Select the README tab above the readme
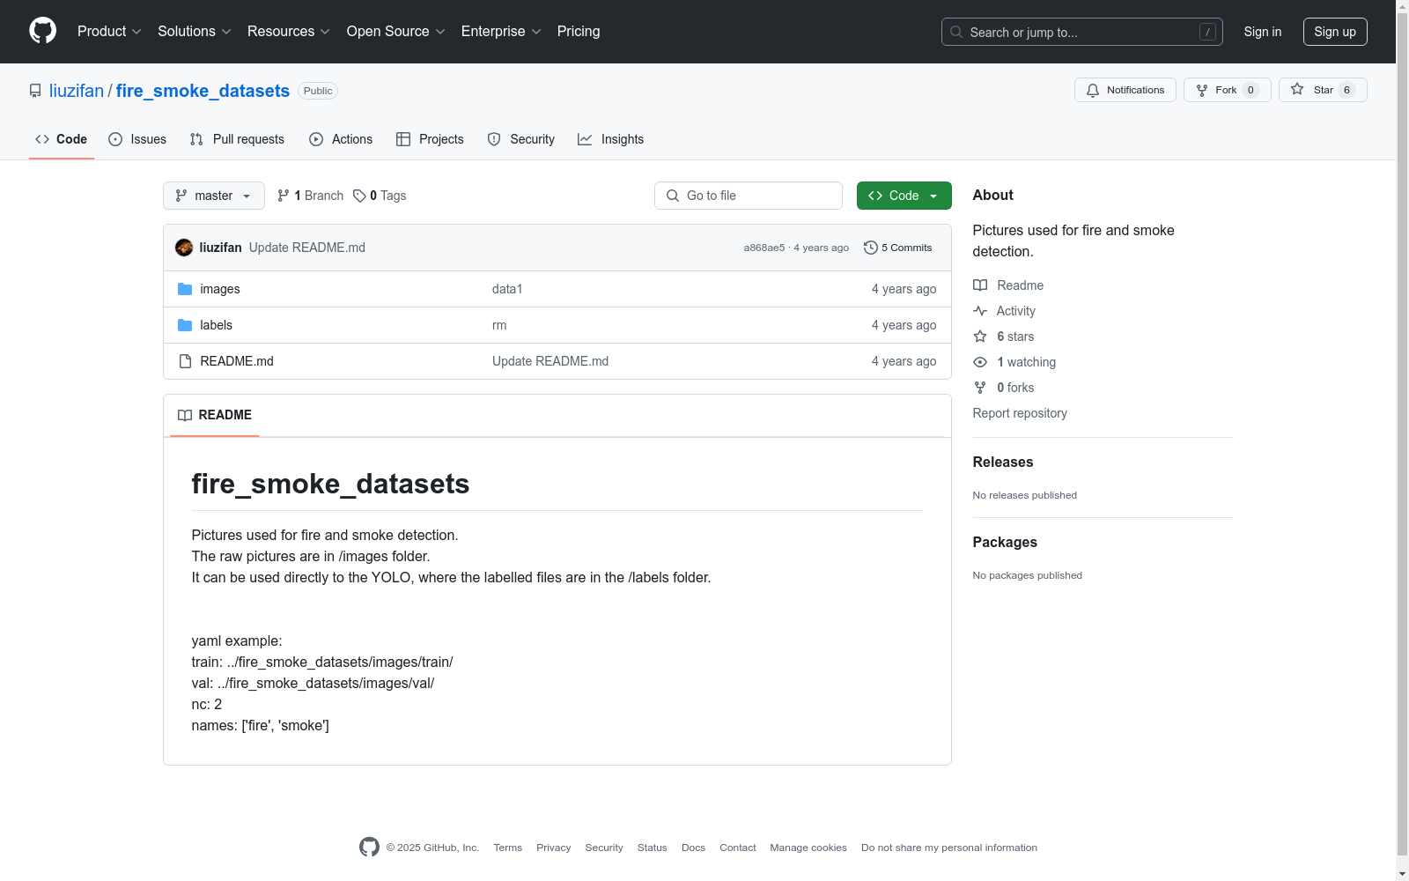The width and height of the screenshot is (1409, 881). pyautogui.click(x=215, y=415)
